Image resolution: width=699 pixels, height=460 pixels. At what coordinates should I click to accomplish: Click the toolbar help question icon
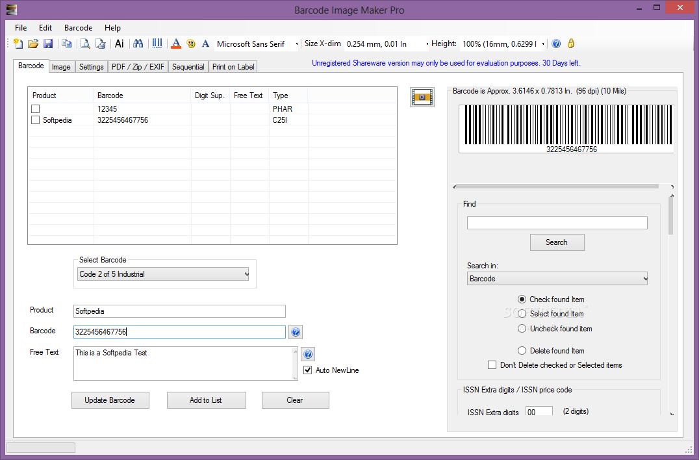pyautogui.click(x=556, y=44)
